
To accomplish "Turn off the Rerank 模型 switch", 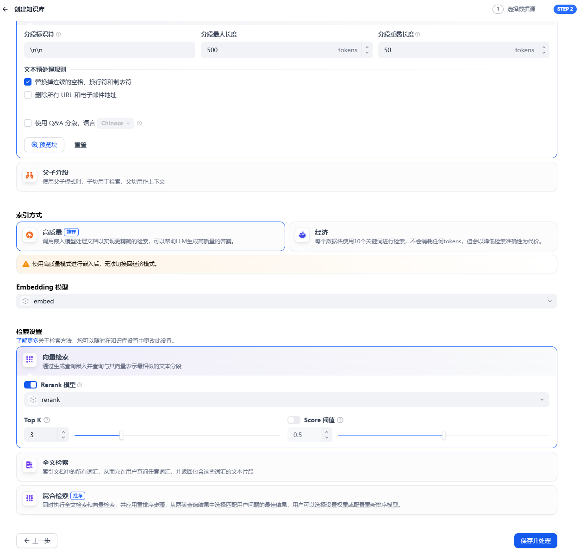I will (31, 385).
